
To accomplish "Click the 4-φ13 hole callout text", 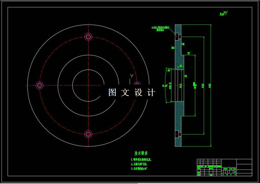I will (x=160, y=27).
